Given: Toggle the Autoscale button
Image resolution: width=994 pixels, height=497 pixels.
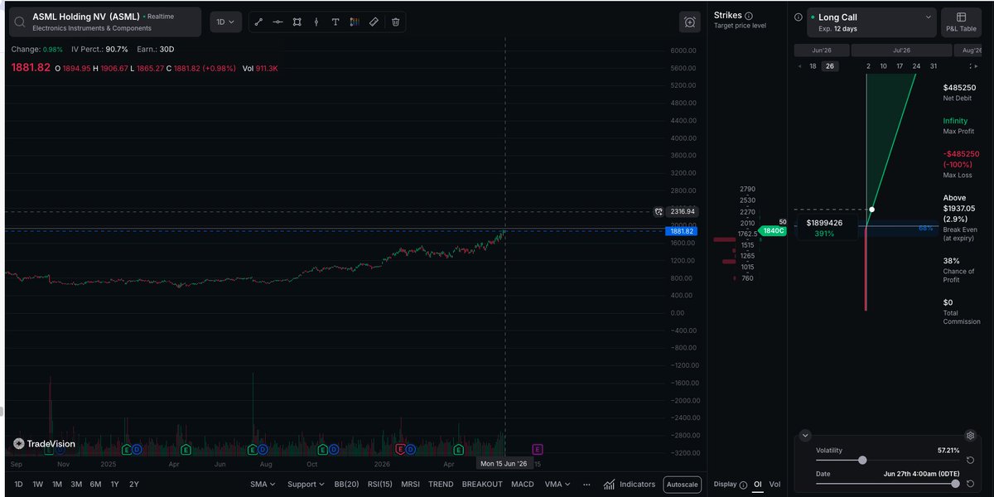Looking at the screenshot, I should point(682,485).
